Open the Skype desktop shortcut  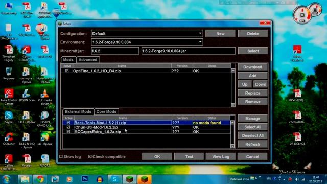point(9,117)
